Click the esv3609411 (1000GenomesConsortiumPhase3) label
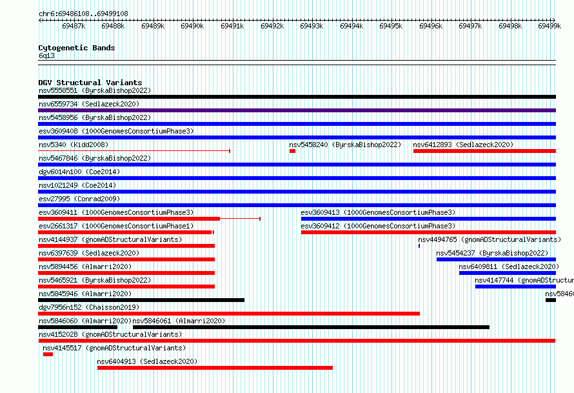 point(116,212)
